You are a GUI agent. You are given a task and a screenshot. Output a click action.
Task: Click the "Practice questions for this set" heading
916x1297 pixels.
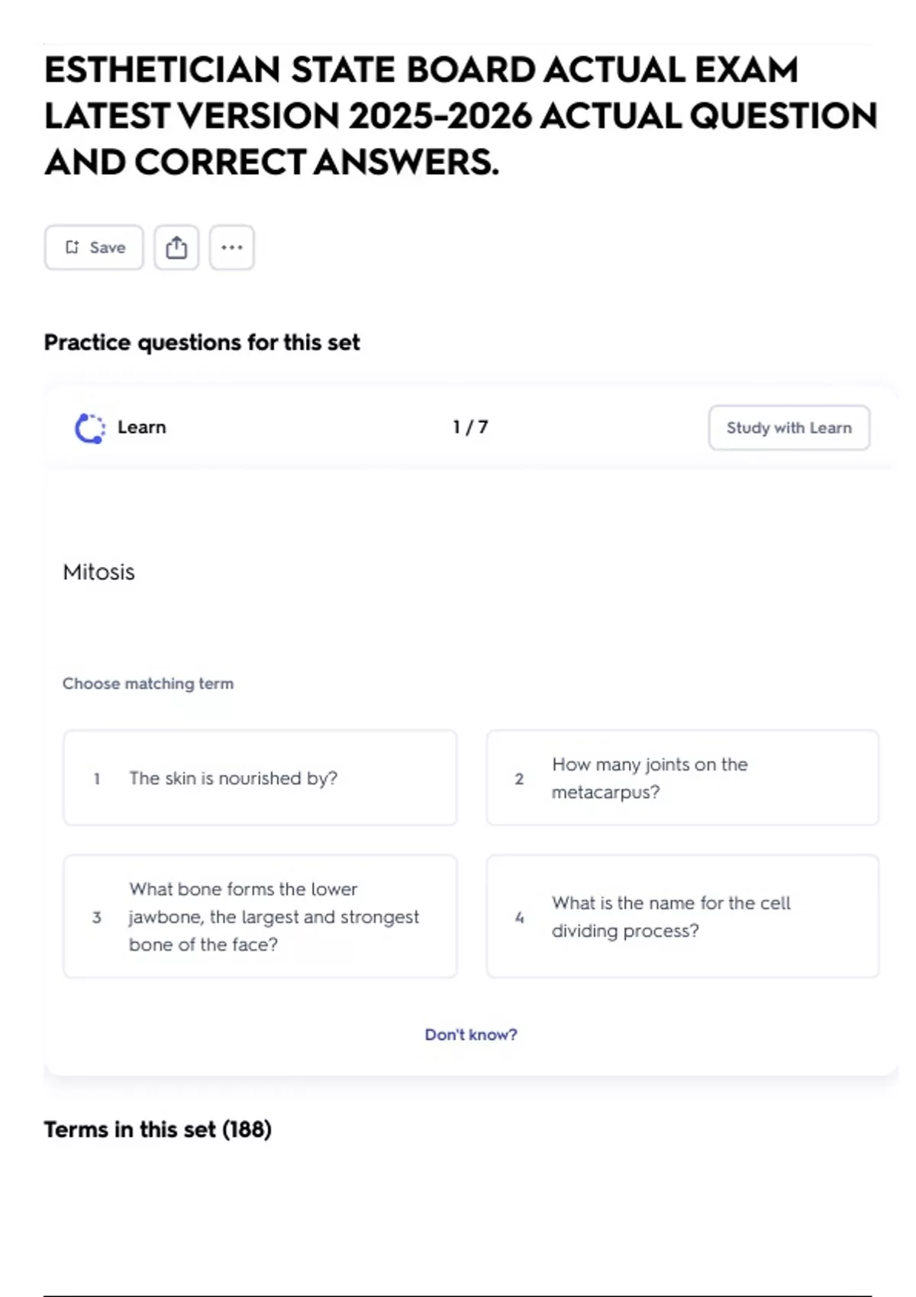tap(202, 343)
